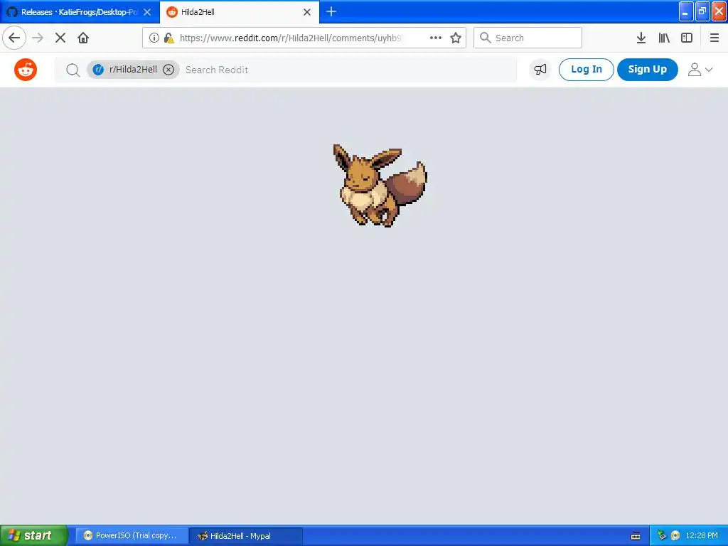Stop loading the page with the X button

click(60, 38)
